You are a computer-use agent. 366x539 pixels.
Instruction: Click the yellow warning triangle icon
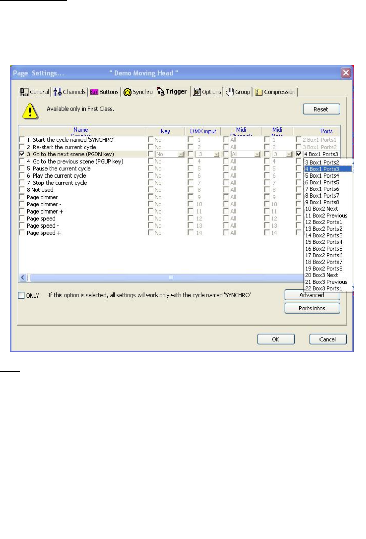(x=30, y=111)
